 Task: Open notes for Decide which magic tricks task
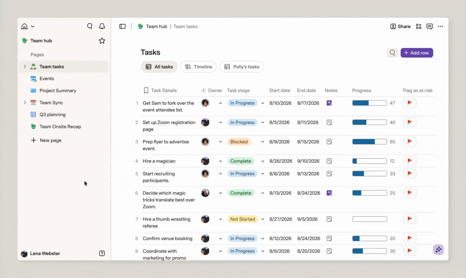[329, 193]
